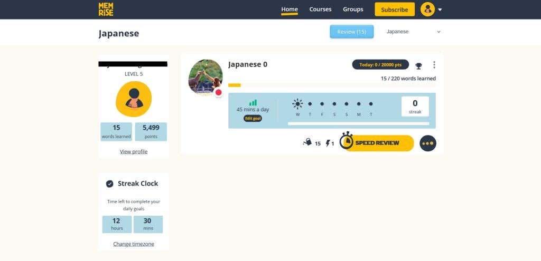Click the words learned progress bar
541x261 pixels.
coord(332,85)
